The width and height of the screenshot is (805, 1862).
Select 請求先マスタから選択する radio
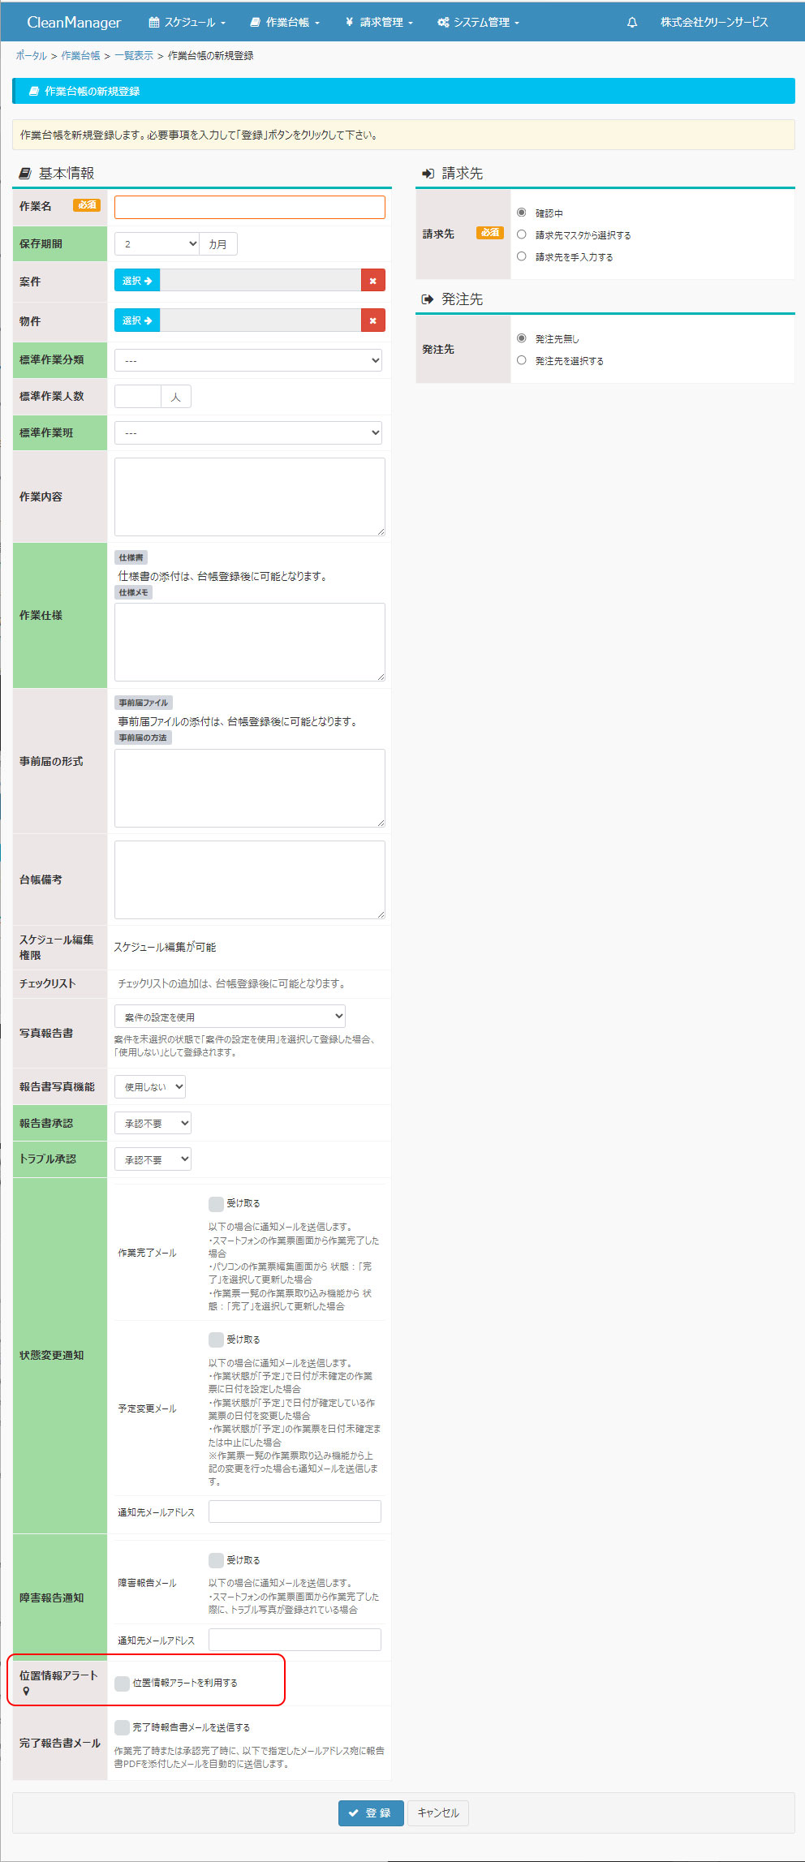522,234
